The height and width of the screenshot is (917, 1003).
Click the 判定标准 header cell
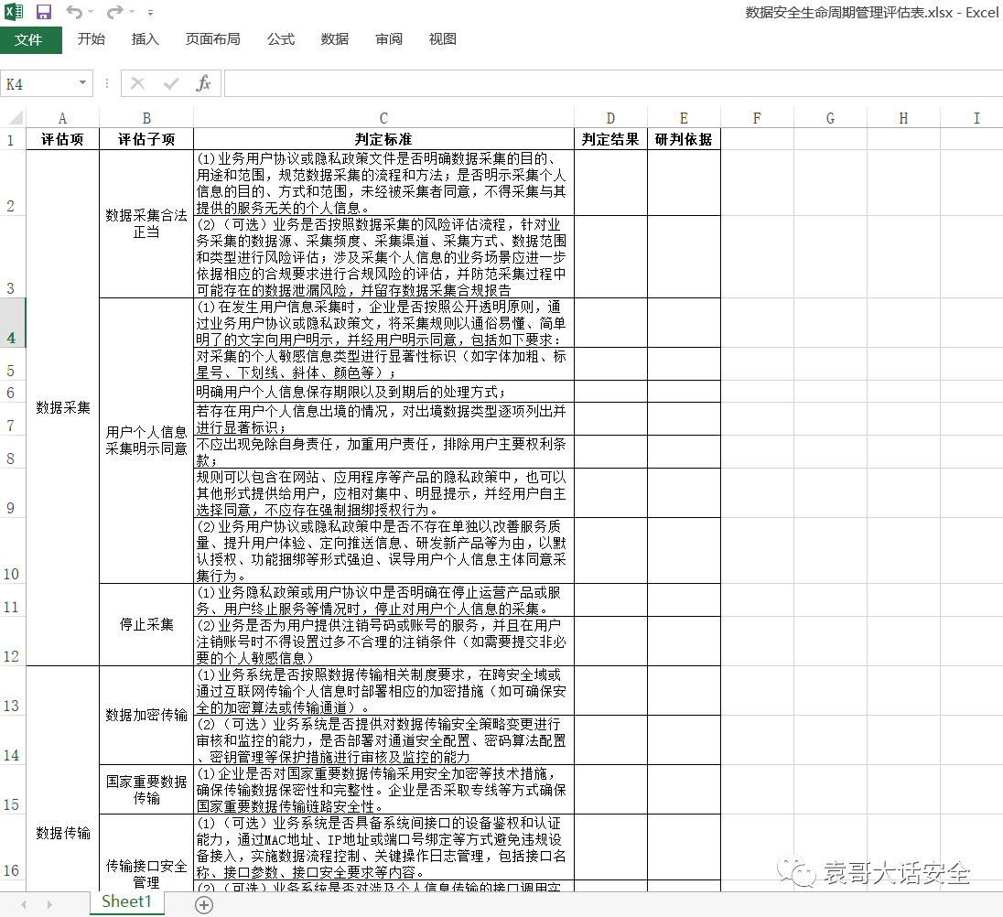click(383, 139)
